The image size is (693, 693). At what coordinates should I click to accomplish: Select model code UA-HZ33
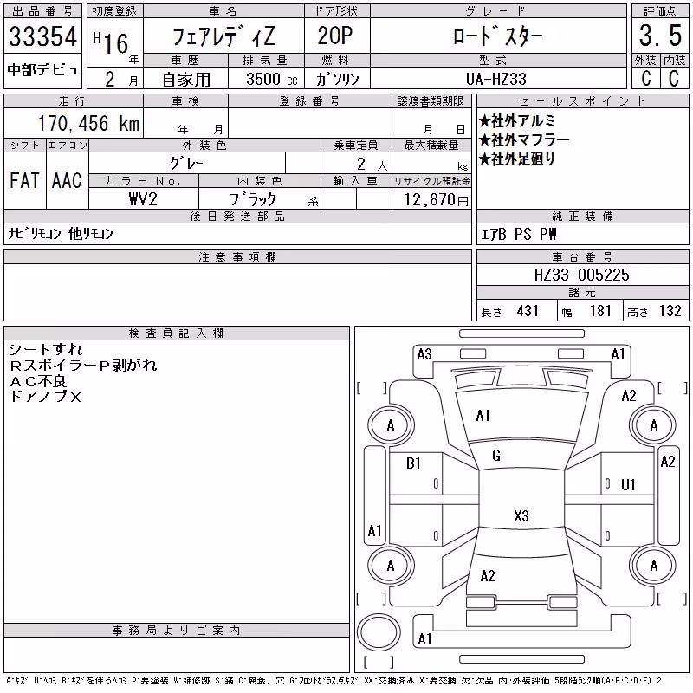tap(496, 79)
